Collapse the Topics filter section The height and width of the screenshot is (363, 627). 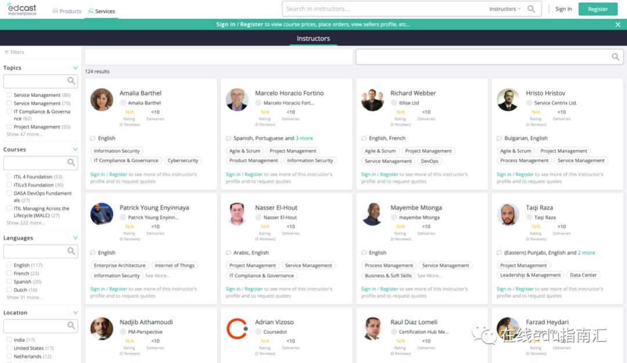point(75,68)
